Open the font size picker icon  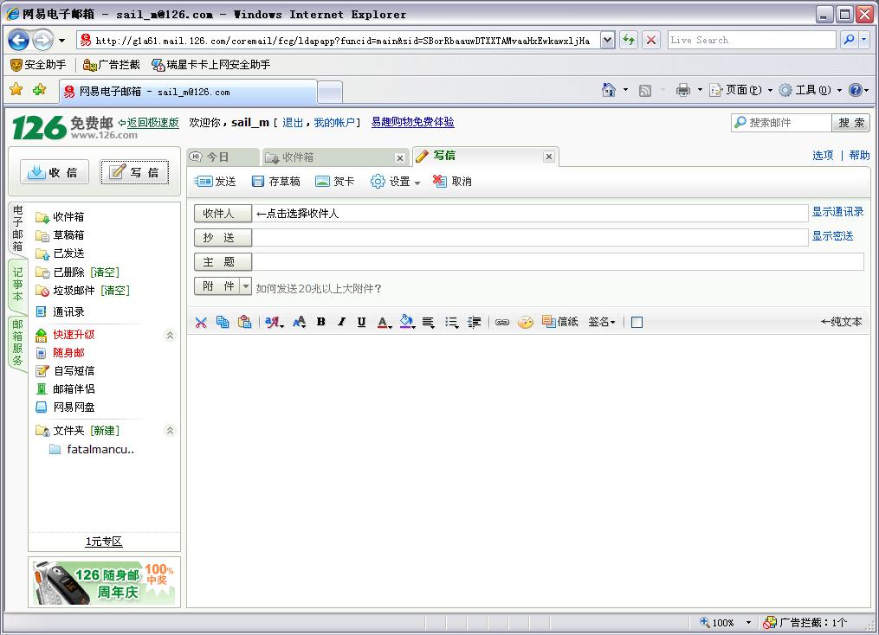[300, 322]
